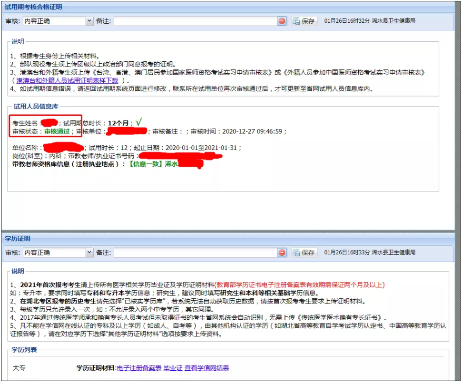Select the 试用期考核合格证明 section header
Viewport: 462px width, 382px height.
[x=33, y=7]
